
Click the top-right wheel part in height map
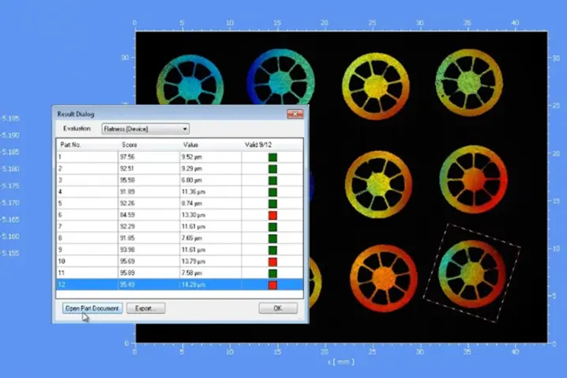(471, 82)
